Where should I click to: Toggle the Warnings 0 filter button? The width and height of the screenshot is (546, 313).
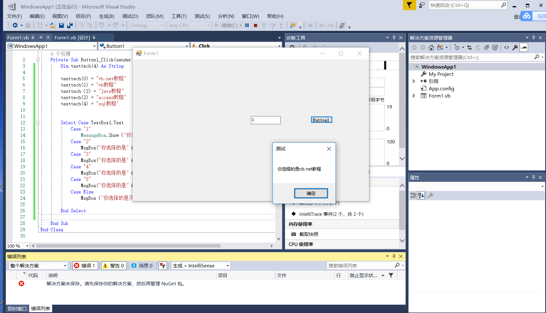tap(114, 265)
